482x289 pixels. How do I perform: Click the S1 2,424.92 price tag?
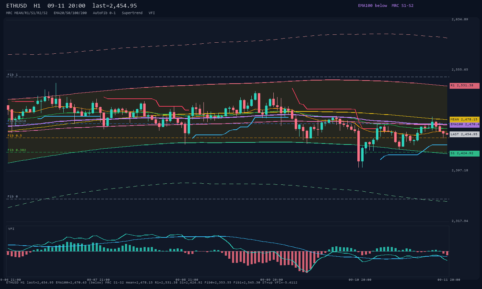click(464, 153)
